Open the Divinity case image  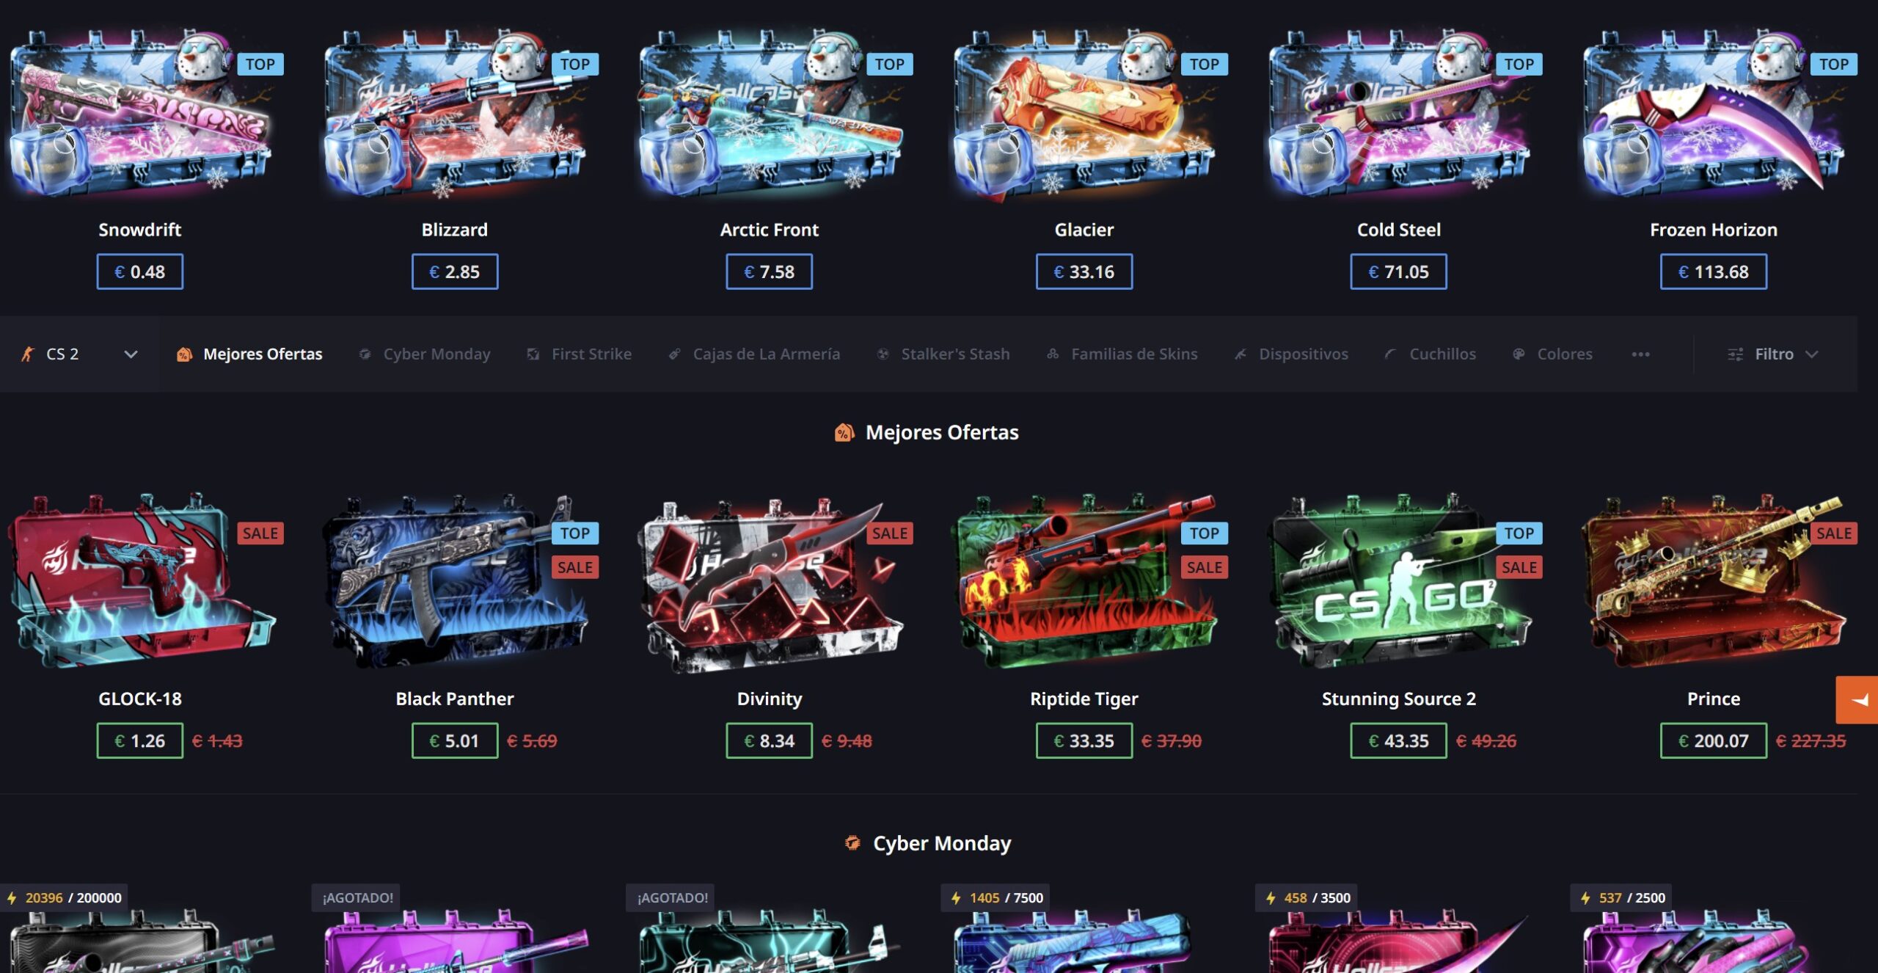coord(770,585)
